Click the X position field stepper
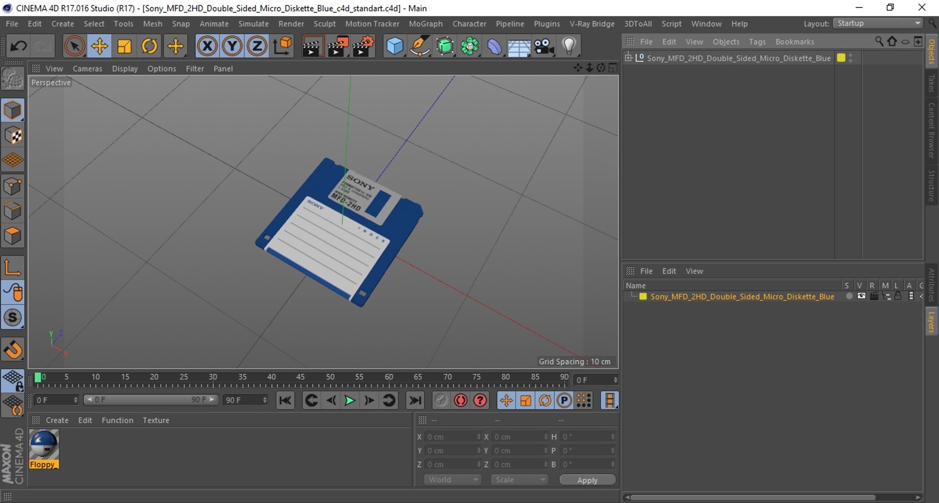 pos(479,436)
